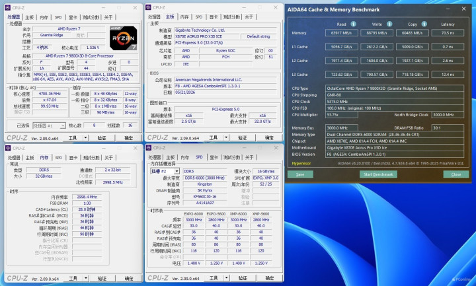Open SPD tab in memory window

coord(58,158)
